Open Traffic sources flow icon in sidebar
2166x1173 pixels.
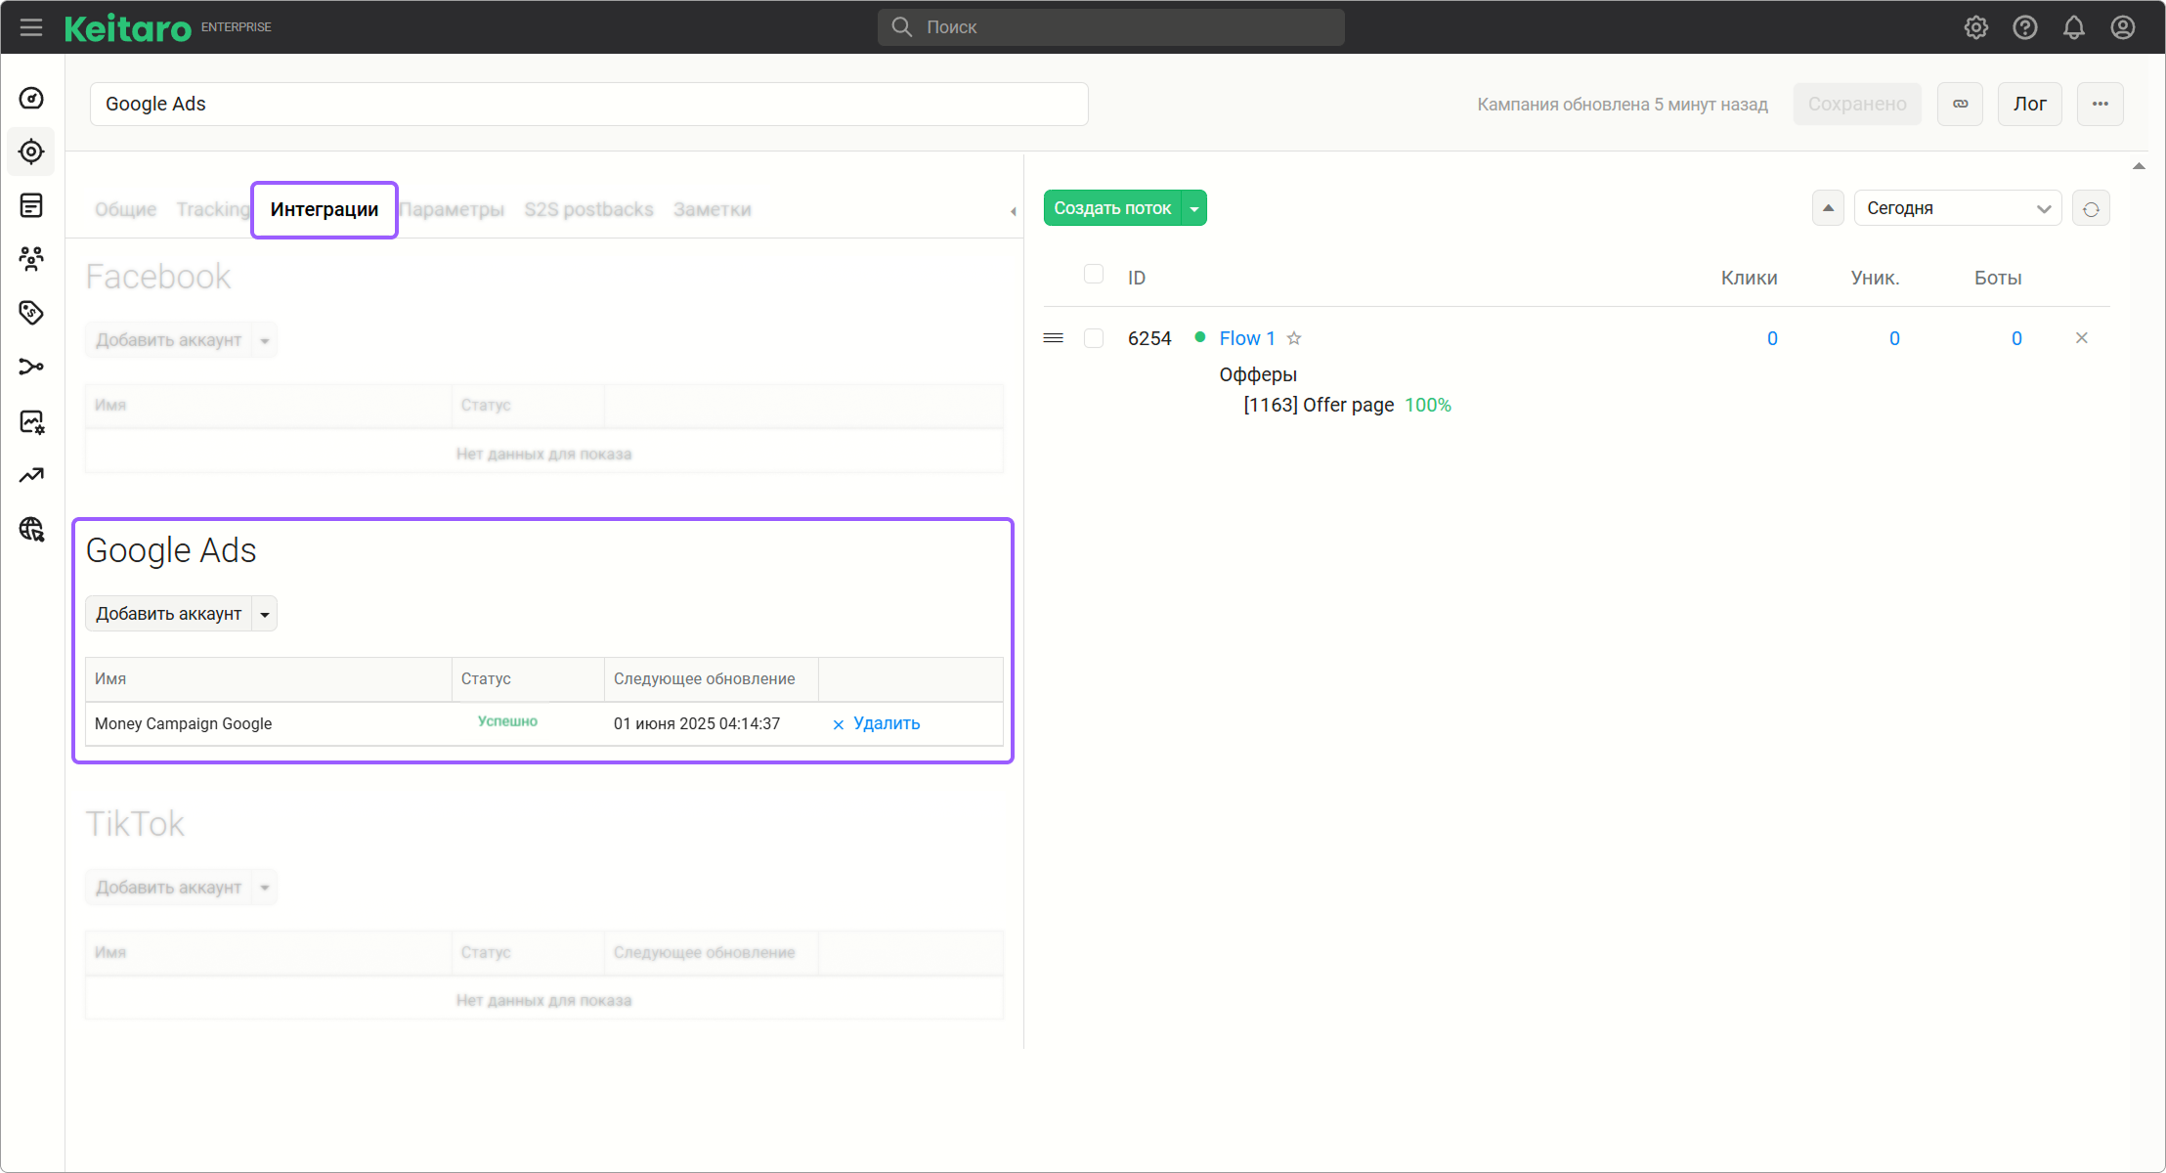pyautogui.click(x=31, y=367)
